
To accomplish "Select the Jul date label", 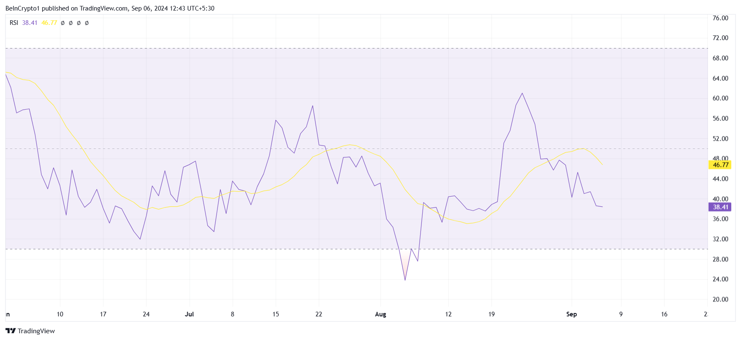I will [189, 314].
